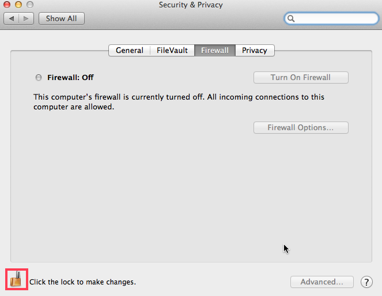
Task: Open help with the question mark button
Action: pyautogui.click(x=366, y=282)
